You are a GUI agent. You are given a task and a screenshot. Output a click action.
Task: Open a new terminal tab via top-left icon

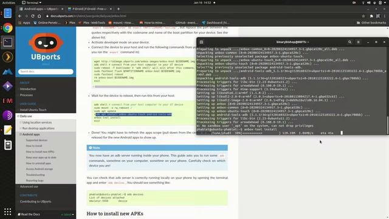click(201, 42)
